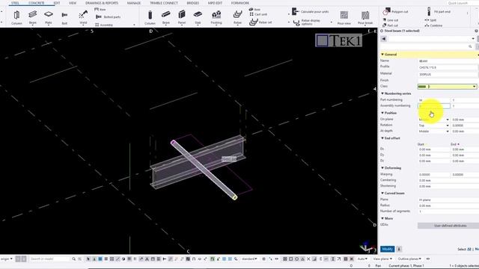Click the green Class color swatch
The height and width of the screenshot is (269, 479).
(x=422, y=87)
